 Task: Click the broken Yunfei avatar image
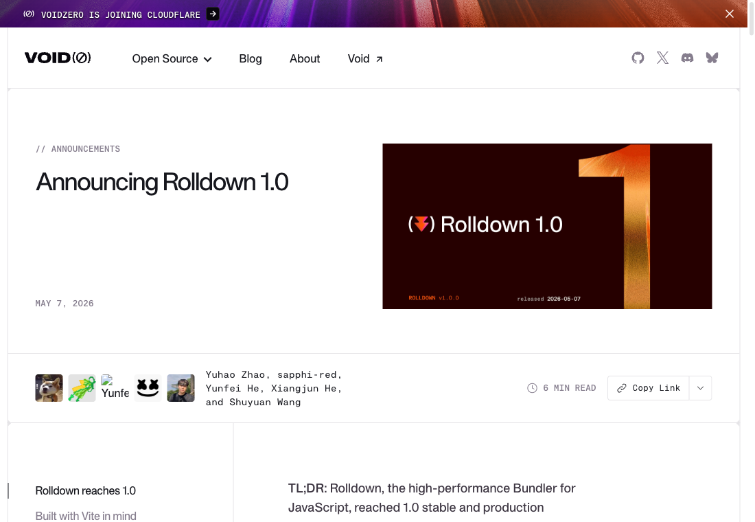pyautogui.click(x=115, y=388)
